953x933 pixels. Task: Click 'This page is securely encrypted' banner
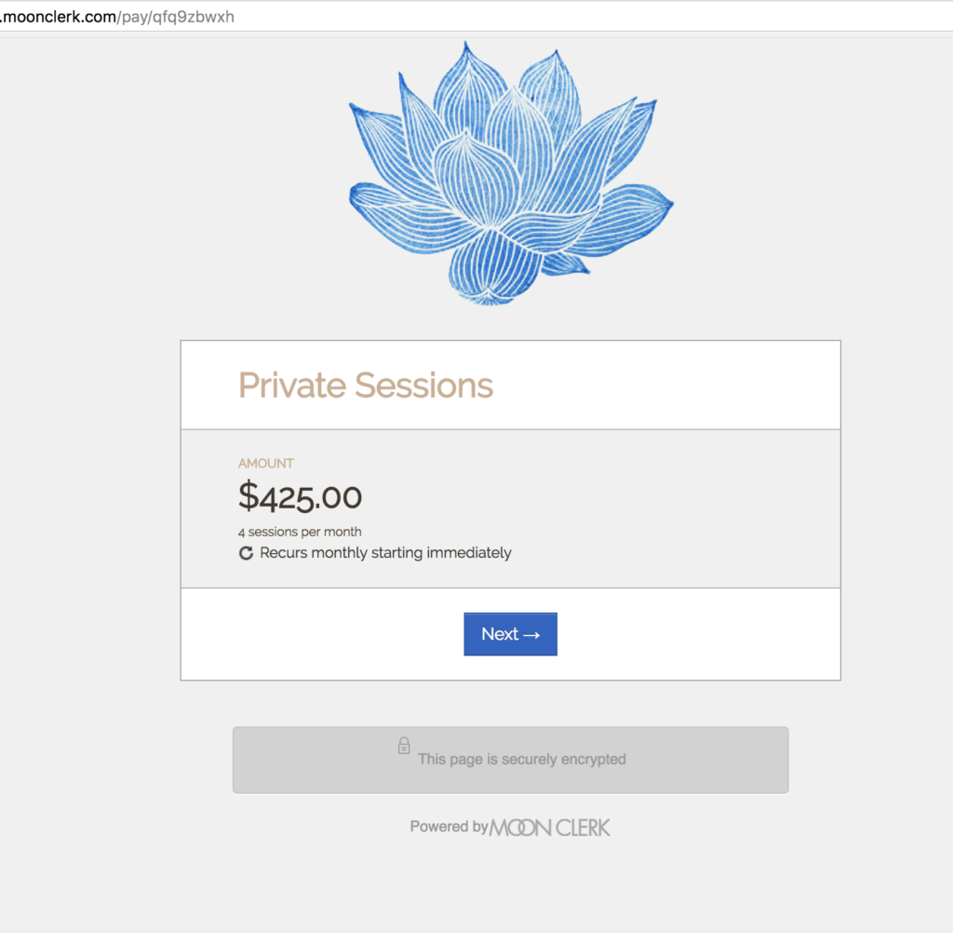point(511,760)
